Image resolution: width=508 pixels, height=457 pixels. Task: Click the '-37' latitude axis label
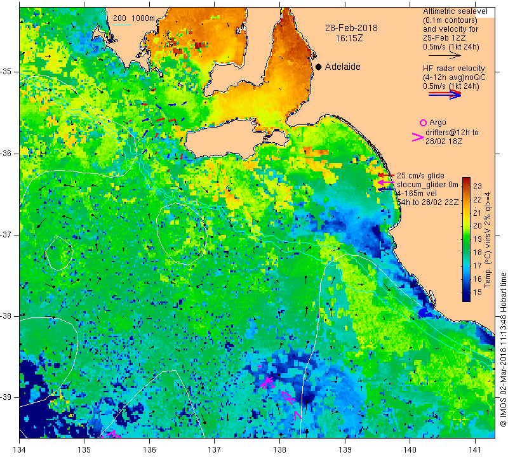point(6,234)
